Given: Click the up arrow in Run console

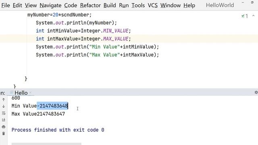Looking at the screenshot, I should [4, 99].
